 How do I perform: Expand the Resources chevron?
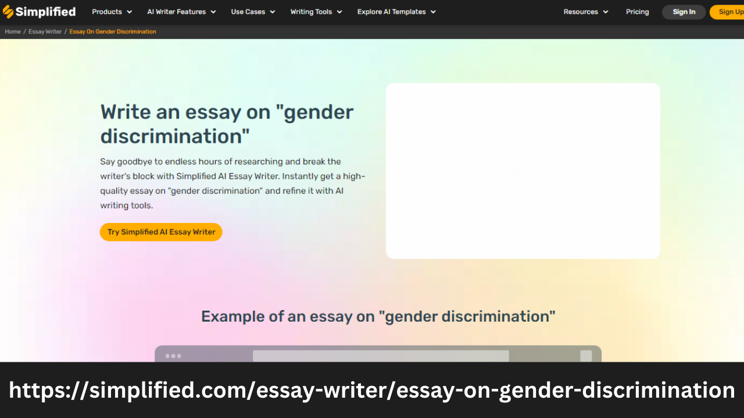[x=606, y=12]
